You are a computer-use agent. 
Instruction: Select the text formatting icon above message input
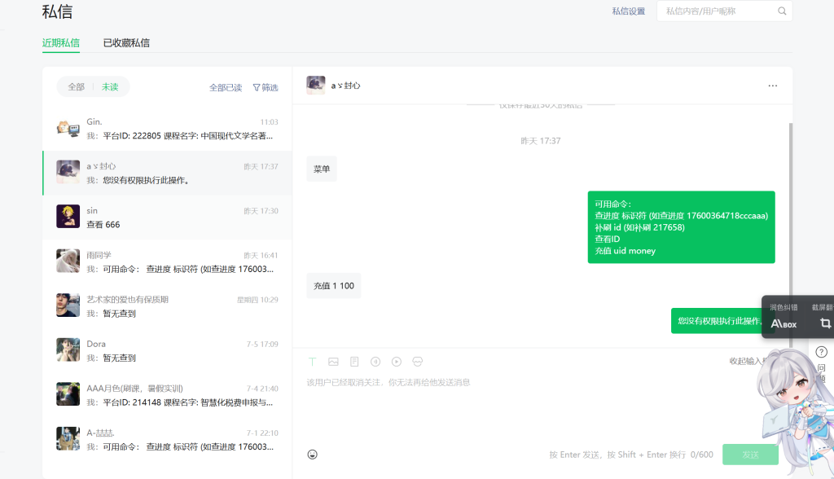click(x=312, y=362)
